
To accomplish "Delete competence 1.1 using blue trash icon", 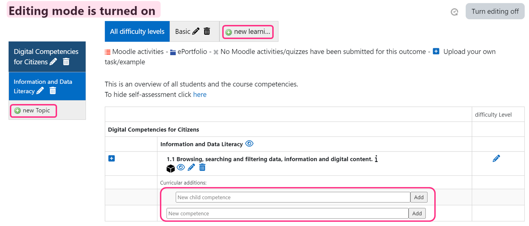I will tap(202, 168).
